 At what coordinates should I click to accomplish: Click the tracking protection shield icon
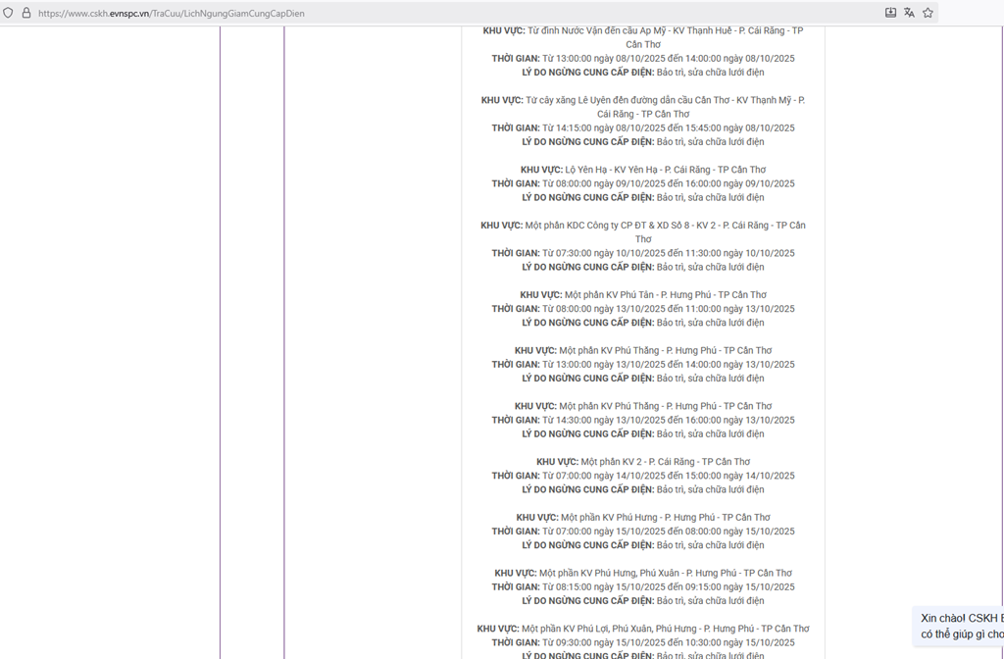[9, 13]
